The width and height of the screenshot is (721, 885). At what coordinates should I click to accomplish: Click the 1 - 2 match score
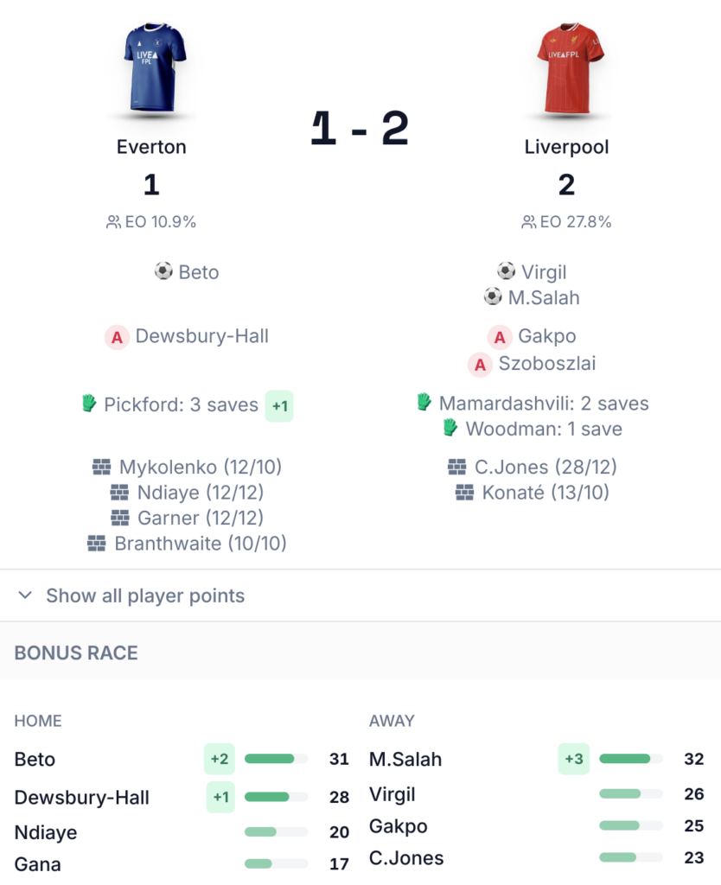(x=360, y=130)
